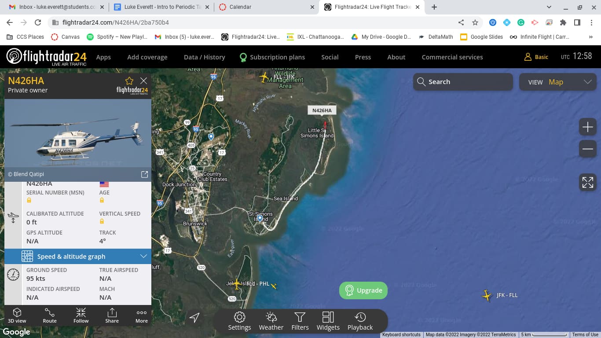Open map Filters
Viewport: 601px width, 338px height.
tap(300, 321)
